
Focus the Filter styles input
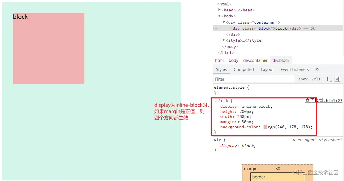point(254,79)
